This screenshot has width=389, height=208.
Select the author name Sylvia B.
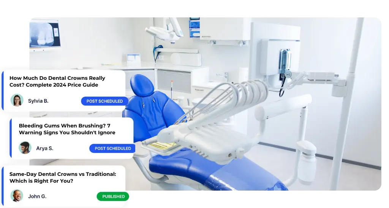(x=38, y=101)
